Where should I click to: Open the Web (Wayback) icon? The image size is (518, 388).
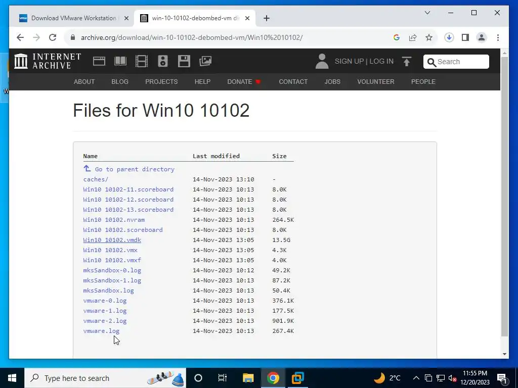tap(99, 61)
